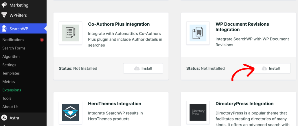Click the Marketing megaphone icon
This screenshot has width=298, height=126.
4,5
